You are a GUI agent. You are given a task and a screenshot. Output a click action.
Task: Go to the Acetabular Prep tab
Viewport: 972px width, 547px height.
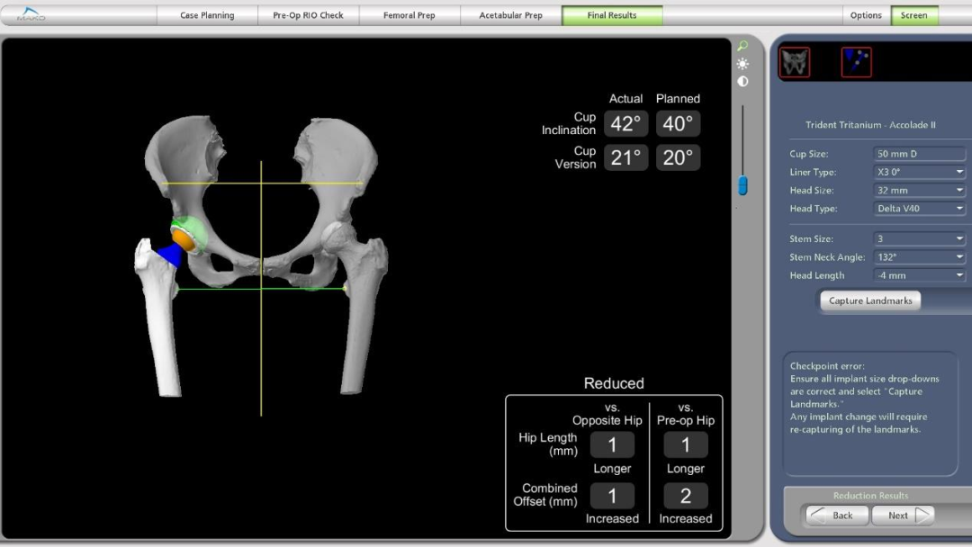[510, 15]
